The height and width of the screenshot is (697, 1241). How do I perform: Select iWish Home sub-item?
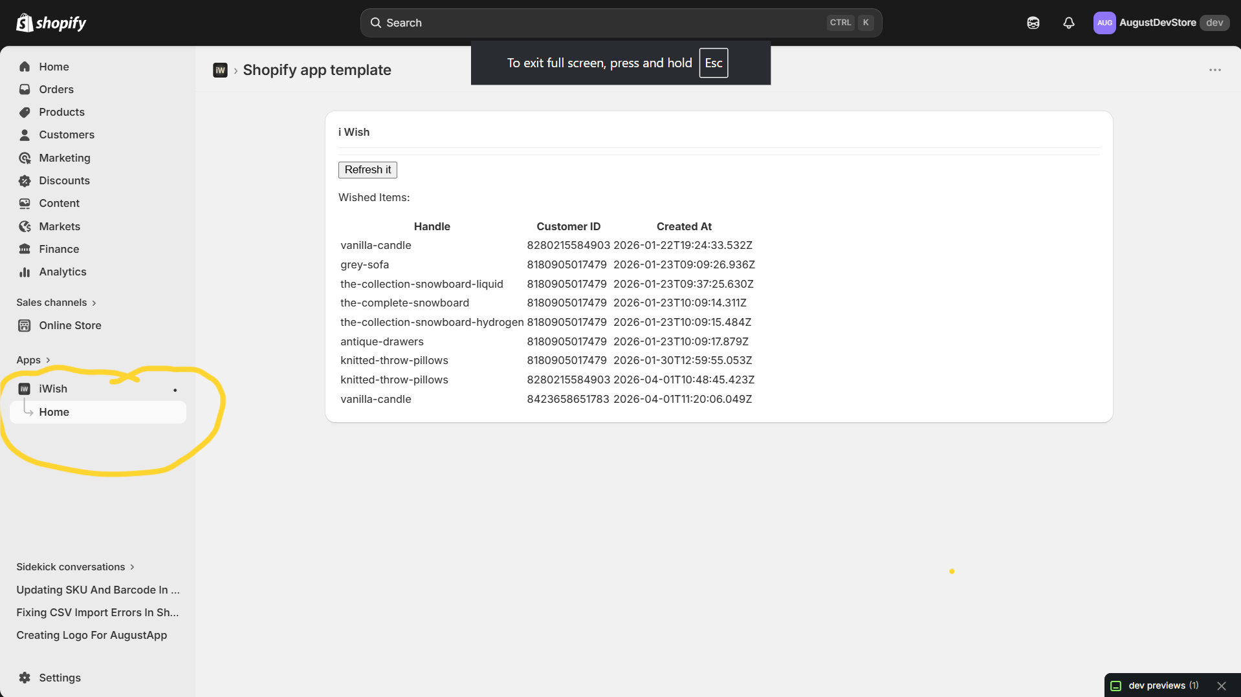pyautogui.click(x=98, y=412)
